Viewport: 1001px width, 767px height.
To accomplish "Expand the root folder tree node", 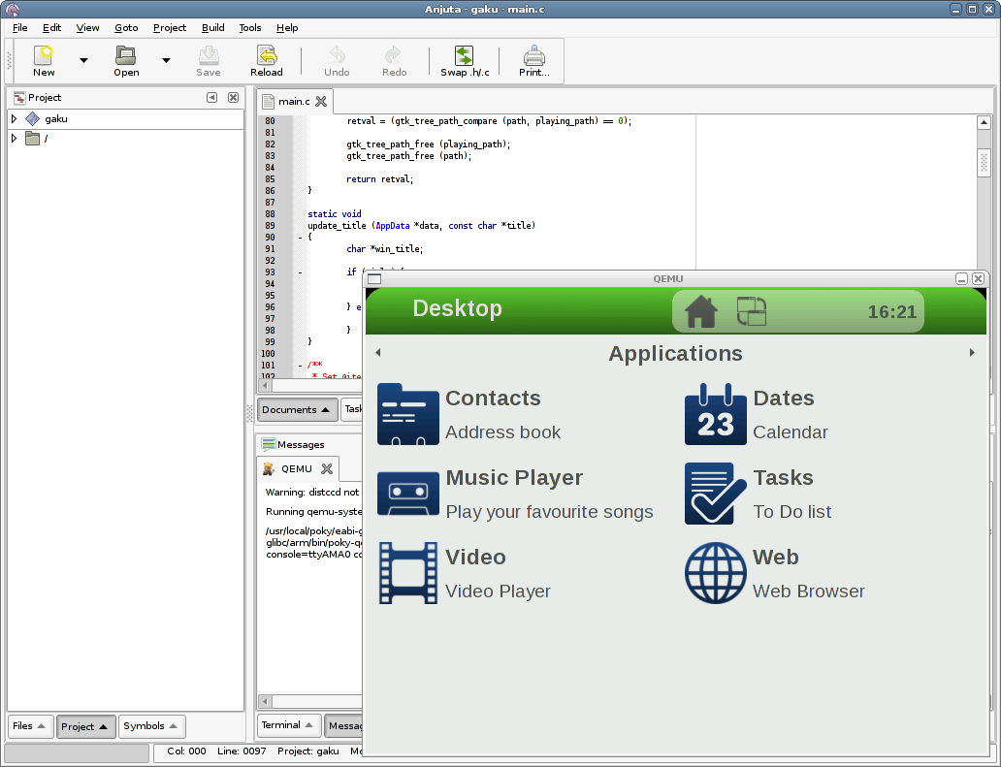I will [x=15, y=139].
